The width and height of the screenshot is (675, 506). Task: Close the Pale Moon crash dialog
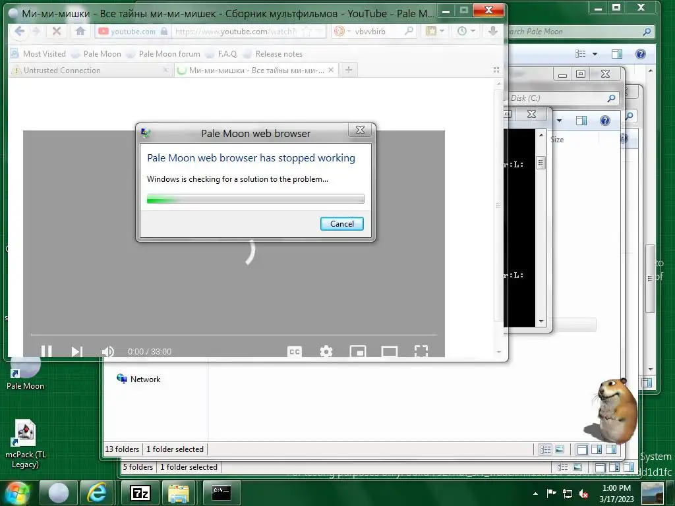tap(361, 130)
